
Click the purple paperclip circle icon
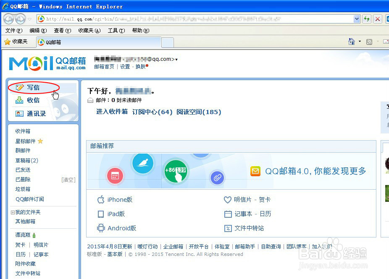(x=217, y=177)
